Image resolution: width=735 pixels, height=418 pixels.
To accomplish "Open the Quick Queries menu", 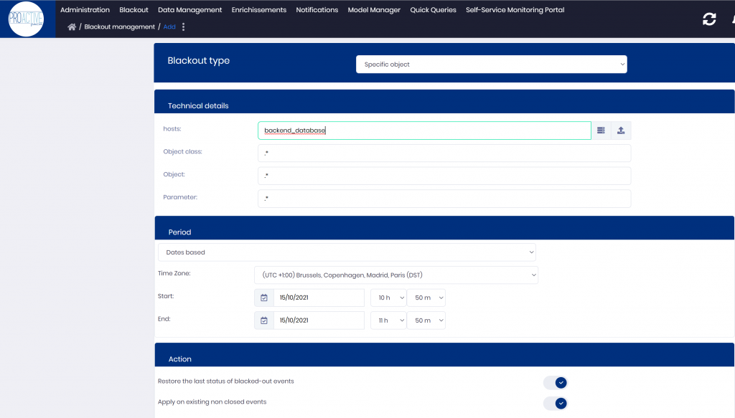I will (433, 10).
